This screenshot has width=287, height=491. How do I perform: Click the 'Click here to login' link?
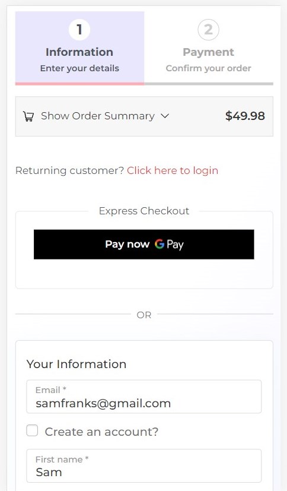pyautogui.click(x=173, y=170)
